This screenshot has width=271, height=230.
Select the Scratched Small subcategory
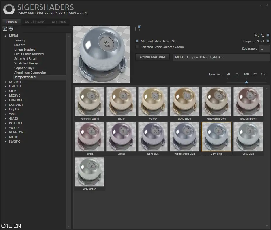[25, 59]
